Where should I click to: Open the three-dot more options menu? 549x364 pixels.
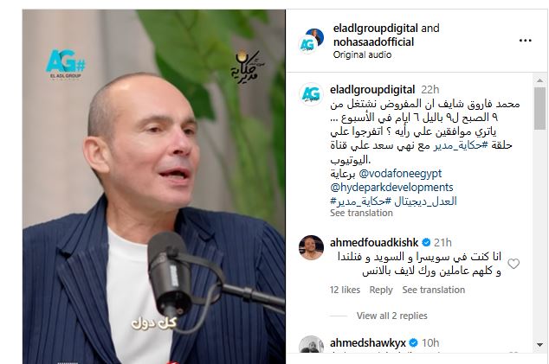(526, 41)
